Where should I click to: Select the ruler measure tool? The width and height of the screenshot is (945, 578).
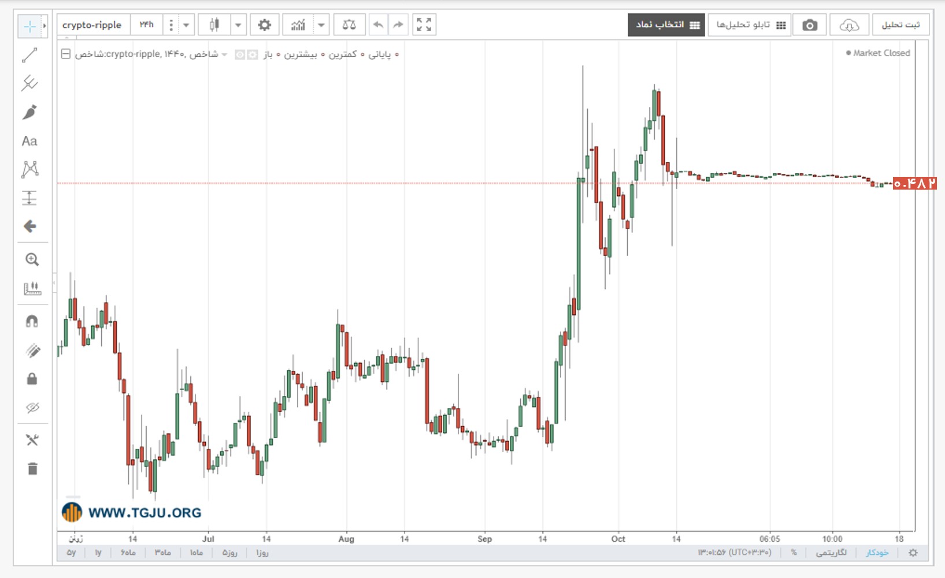coord(32,288)
